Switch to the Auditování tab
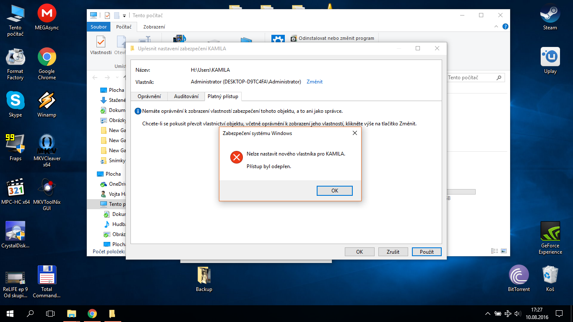Screen dimensions: 573x322 point(186,96)
